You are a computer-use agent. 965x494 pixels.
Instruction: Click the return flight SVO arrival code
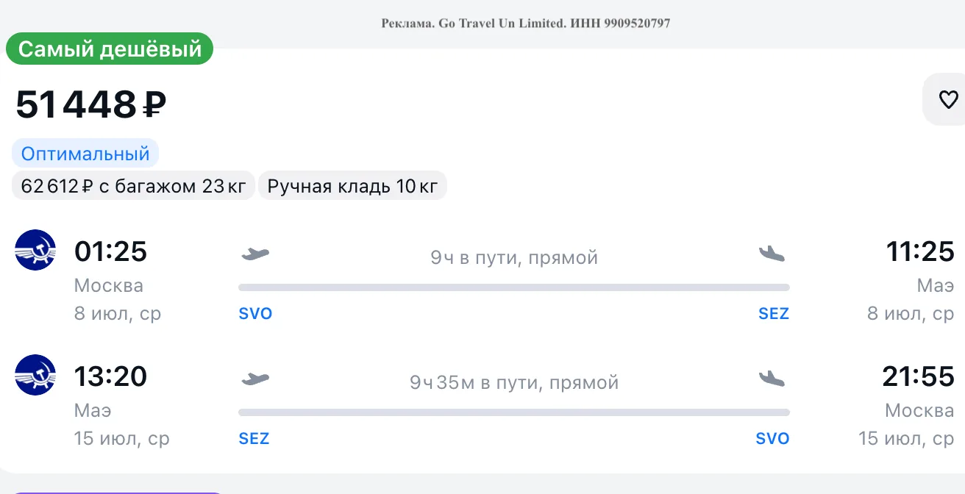[x=772, y=439]
